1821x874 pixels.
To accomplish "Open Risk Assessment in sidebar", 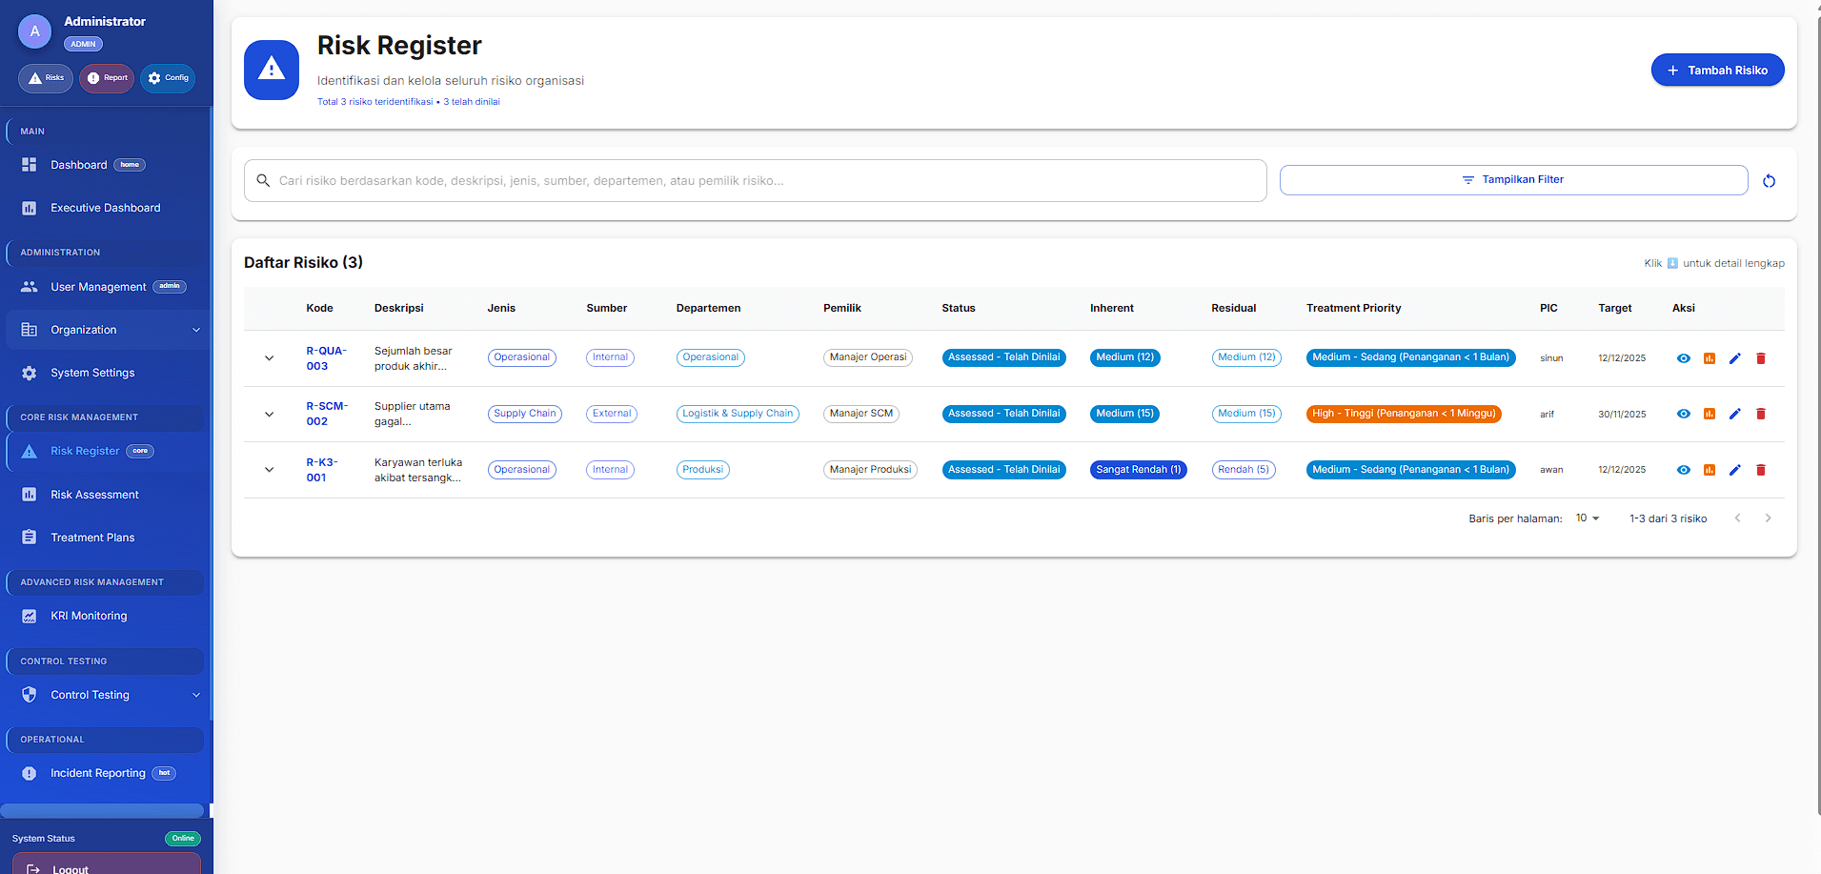I will tap(94, 495).
